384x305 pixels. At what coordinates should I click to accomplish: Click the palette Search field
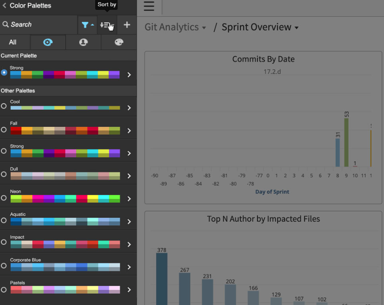click(x=38, y=25)
